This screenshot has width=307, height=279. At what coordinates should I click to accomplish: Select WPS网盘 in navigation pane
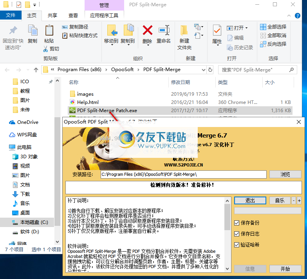(23, 135)
